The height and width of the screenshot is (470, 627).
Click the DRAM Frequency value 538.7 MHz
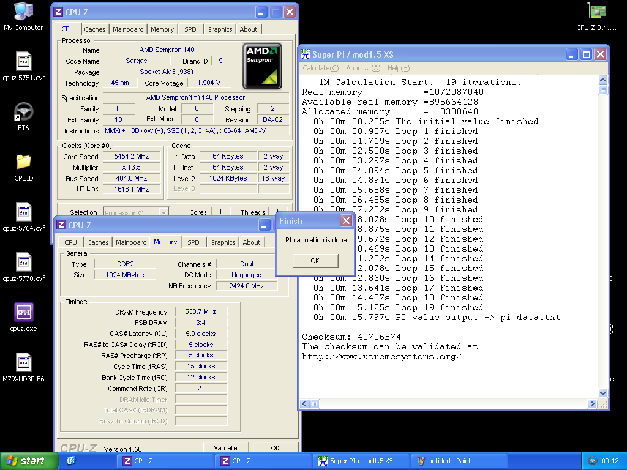point(201,311)
